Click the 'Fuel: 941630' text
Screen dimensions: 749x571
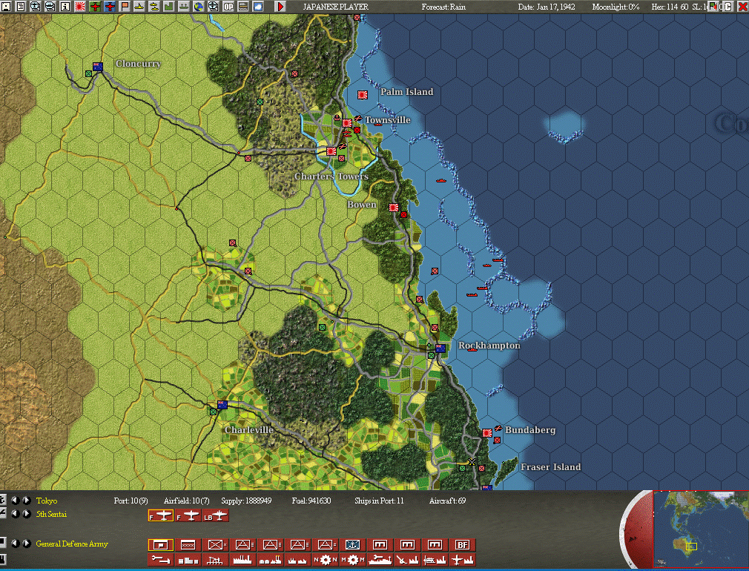click(x=311, y=501)
